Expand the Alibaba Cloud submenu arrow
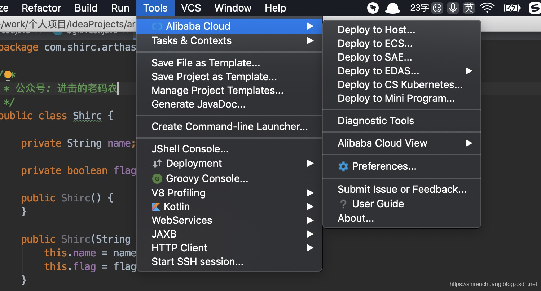Viewport: 541px width, 291px height. click(310, 26)
